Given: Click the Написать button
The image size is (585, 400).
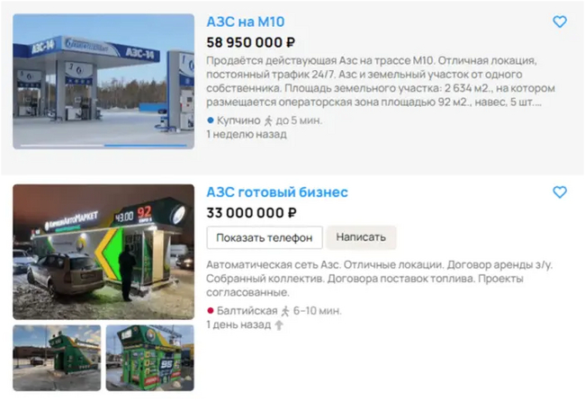Looking at the screenshot, I should (x=361, y=237).
